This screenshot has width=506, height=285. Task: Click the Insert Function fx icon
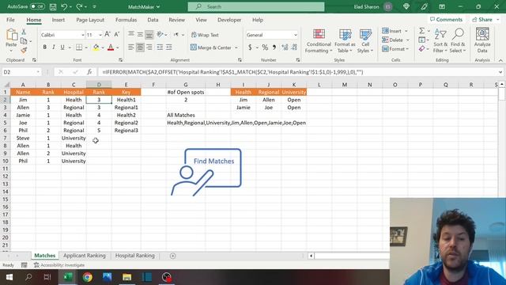tap(89, 72)
